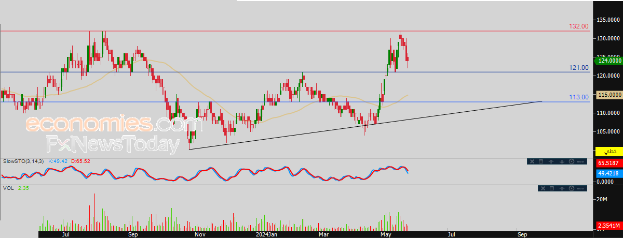Click the green 124.0000 current price tag
The width and height of the screenshot is (623, 238).
pyautogui.click(x=608, y=61)
